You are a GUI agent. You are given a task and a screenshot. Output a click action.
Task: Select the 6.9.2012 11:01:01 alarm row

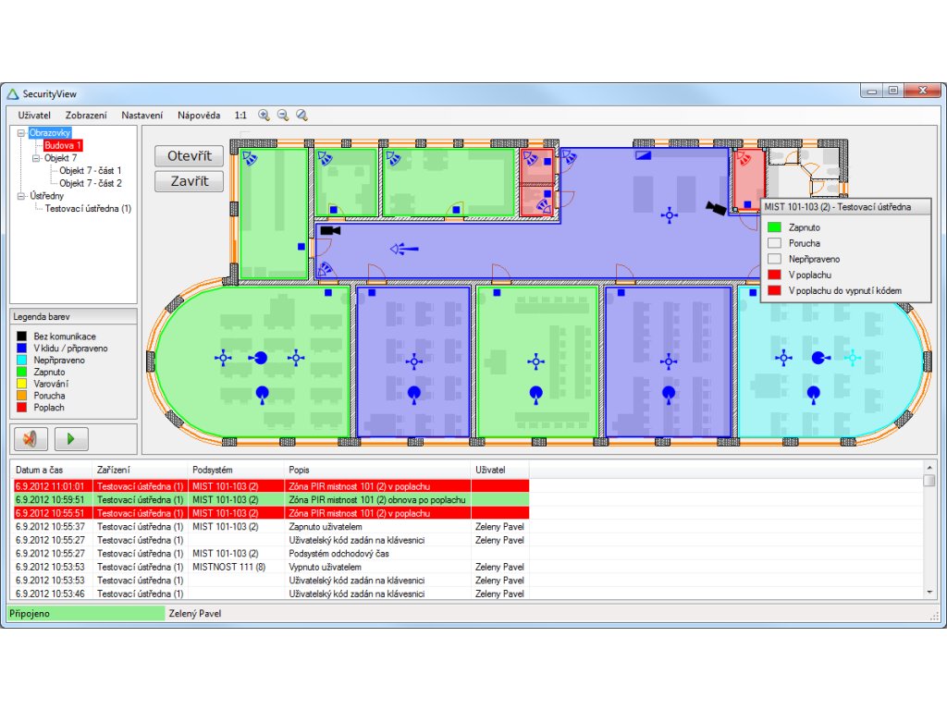271,486
